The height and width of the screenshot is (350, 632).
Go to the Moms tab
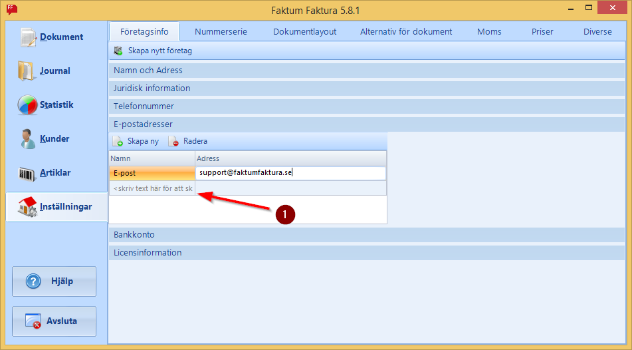tap(489, 31)
